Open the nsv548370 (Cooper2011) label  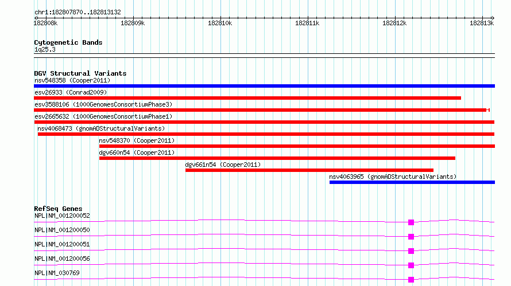coord(137,140)
